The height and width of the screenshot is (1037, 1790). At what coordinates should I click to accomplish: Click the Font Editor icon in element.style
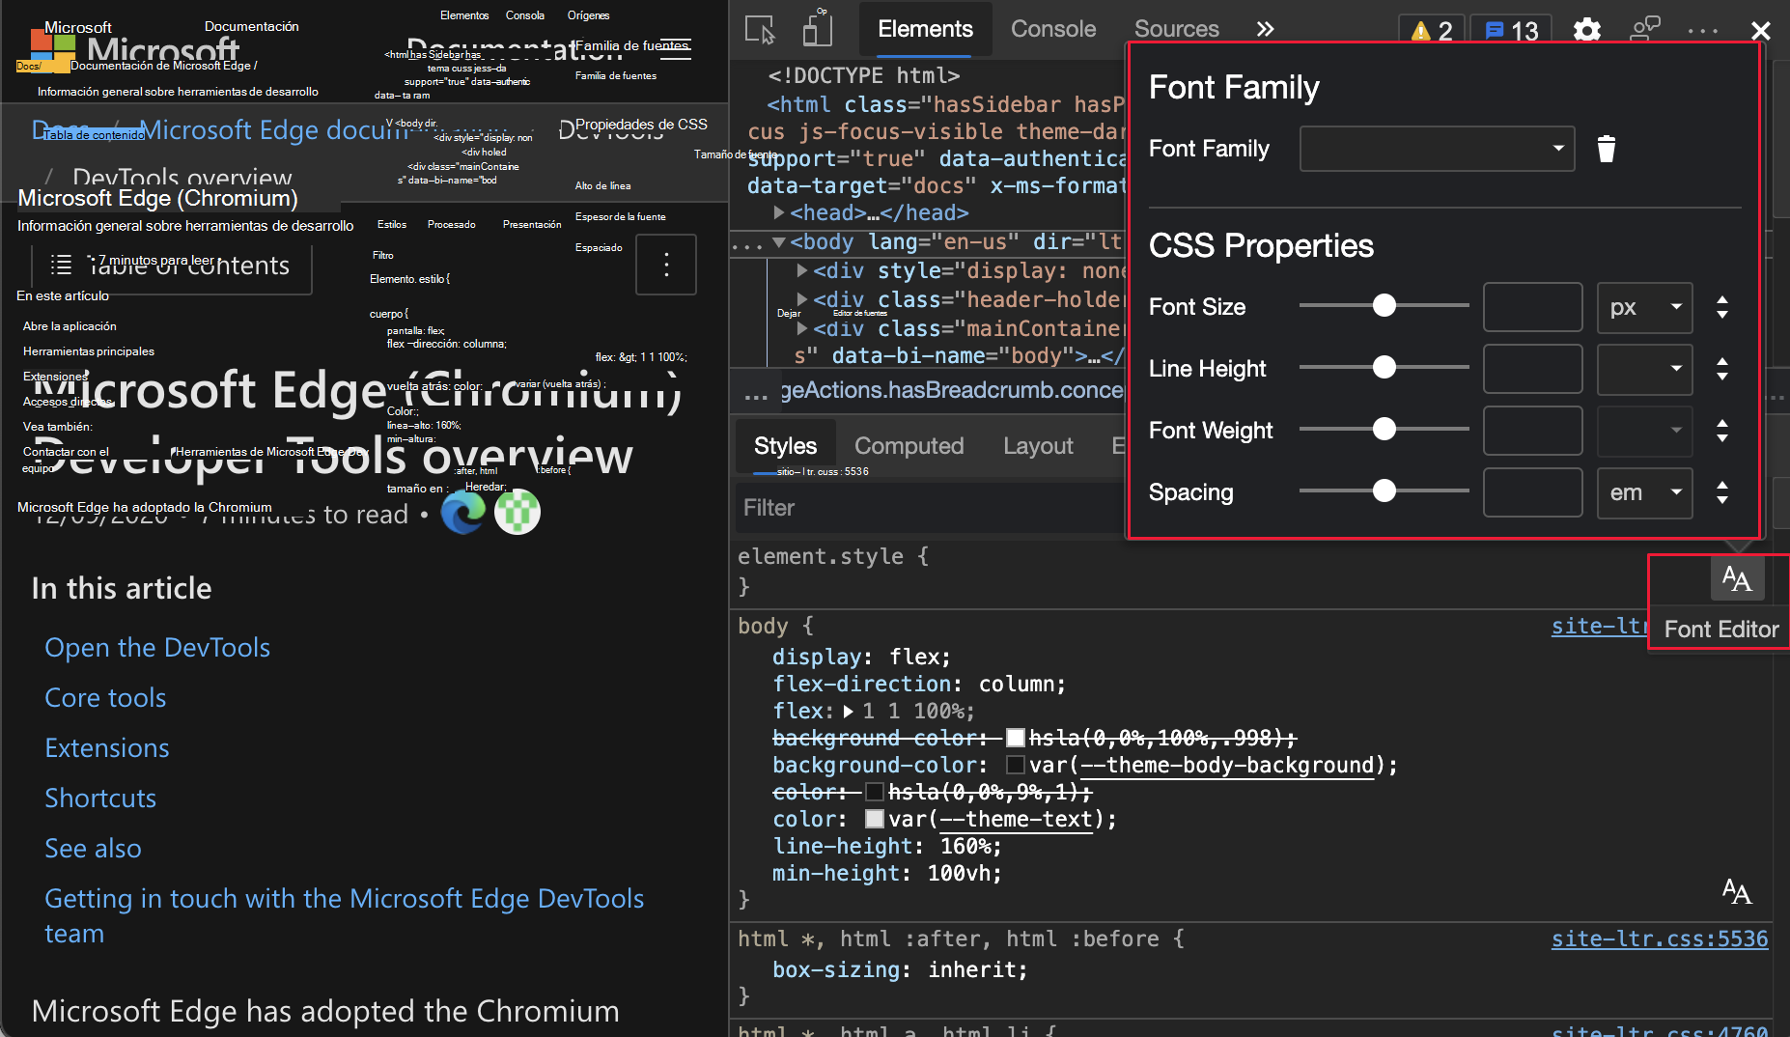coord(1737,578)
